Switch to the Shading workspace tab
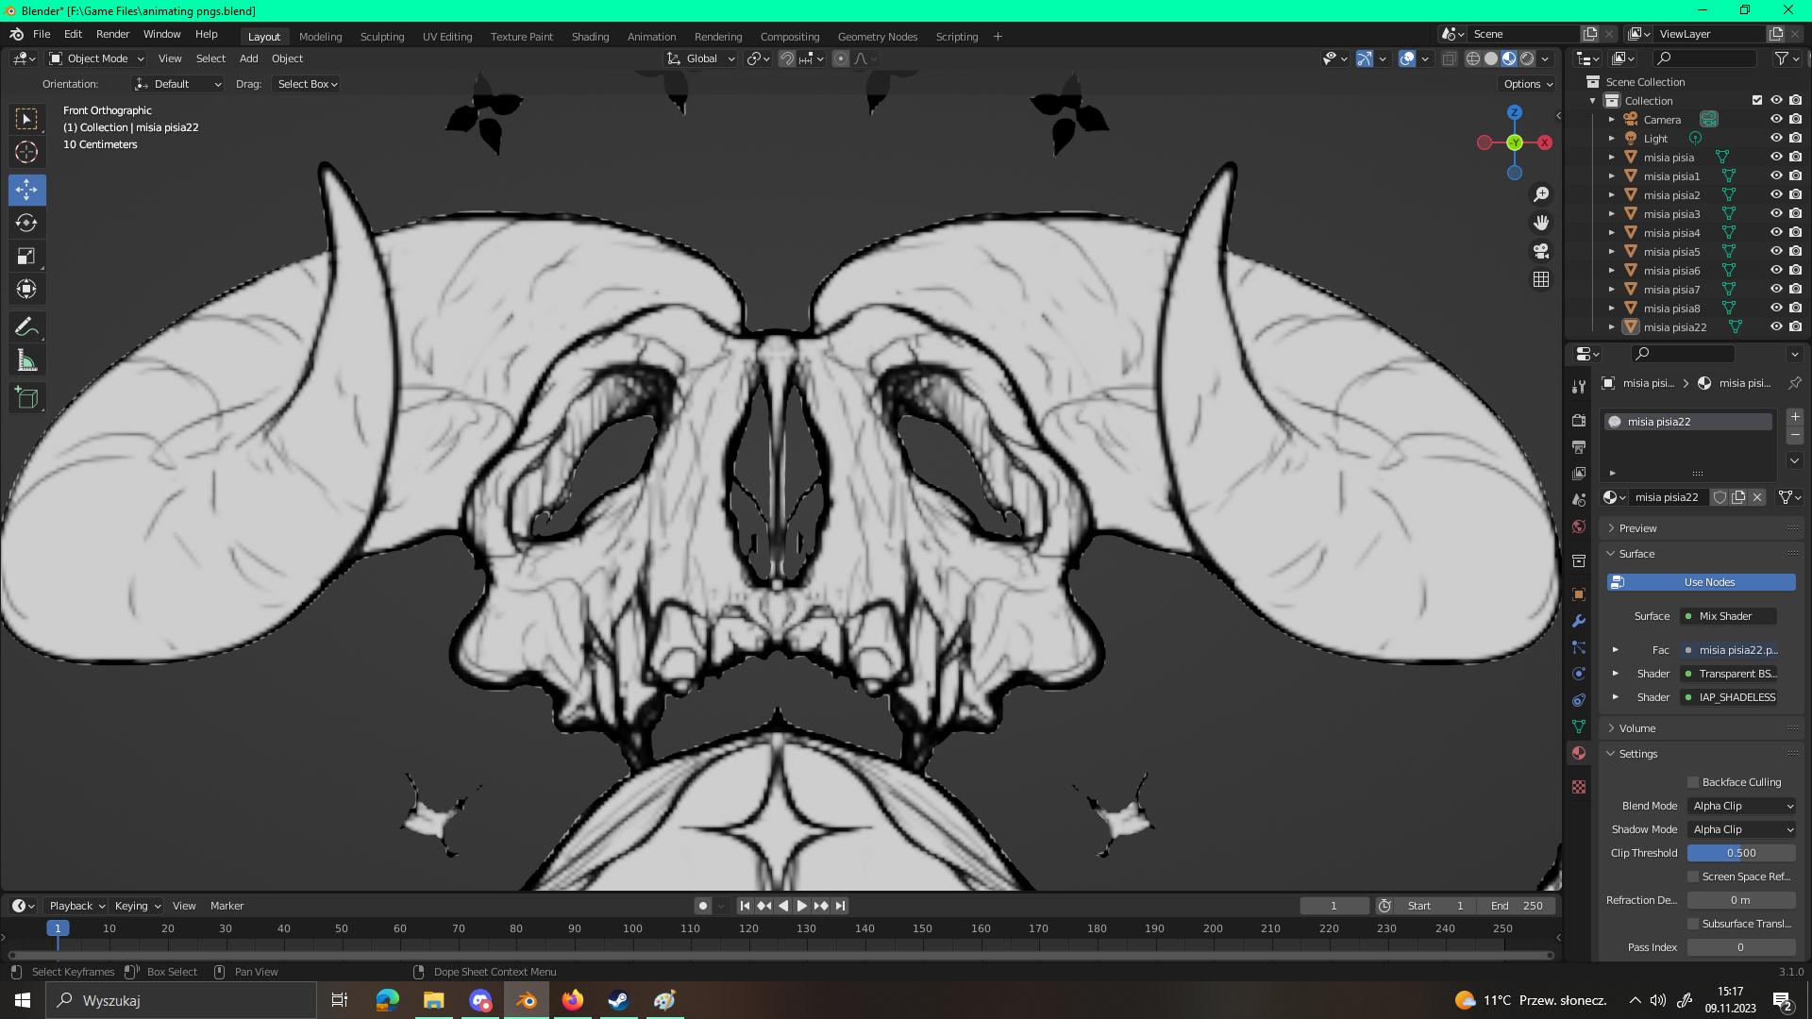 pos(590,37)
